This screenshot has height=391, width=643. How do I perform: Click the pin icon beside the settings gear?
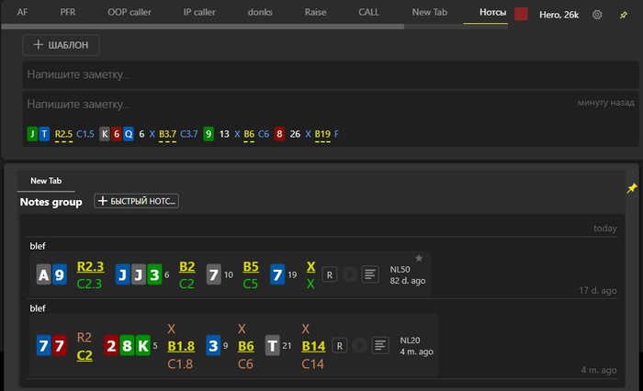point(625,15)
